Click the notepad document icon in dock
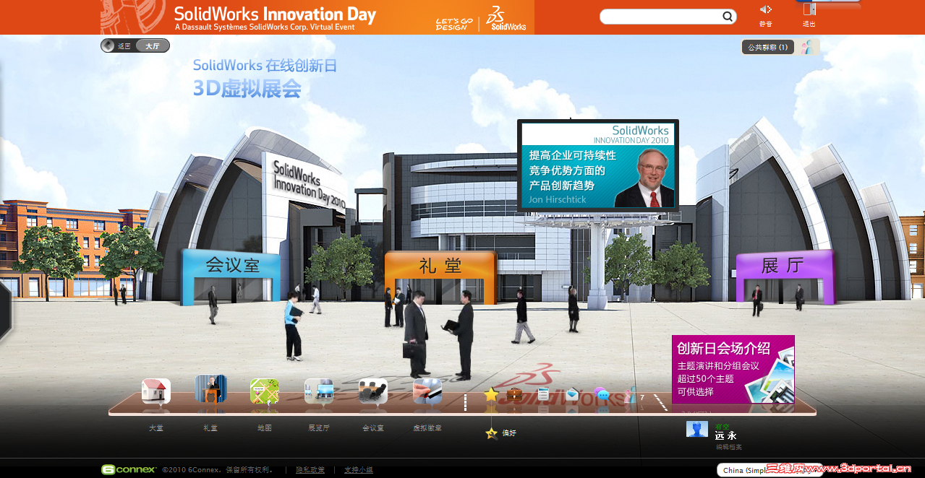 544,394
